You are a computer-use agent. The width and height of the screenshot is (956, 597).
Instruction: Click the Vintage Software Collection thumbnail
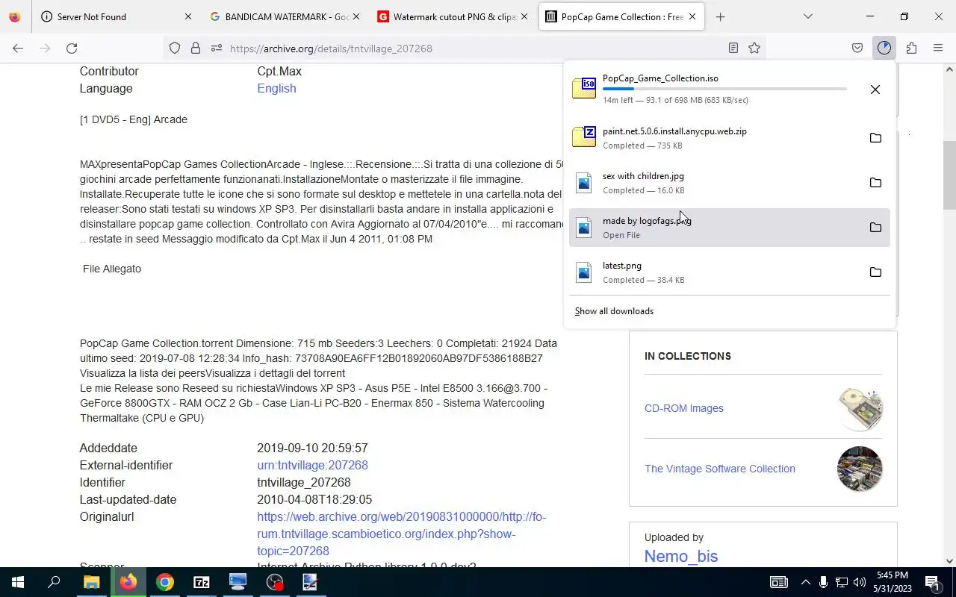860,469
